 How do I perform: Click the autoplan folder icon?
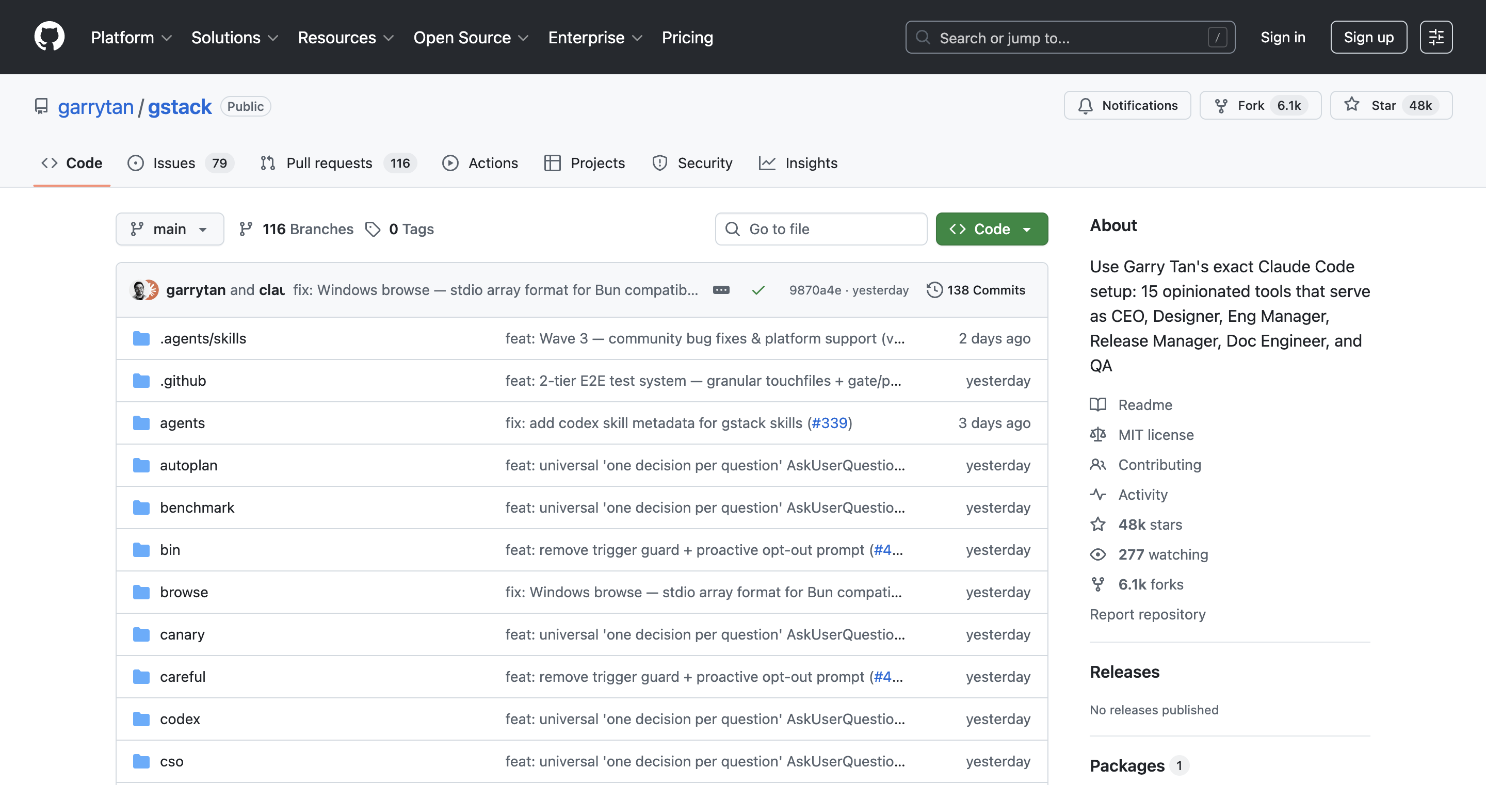(x=141, y=465)
